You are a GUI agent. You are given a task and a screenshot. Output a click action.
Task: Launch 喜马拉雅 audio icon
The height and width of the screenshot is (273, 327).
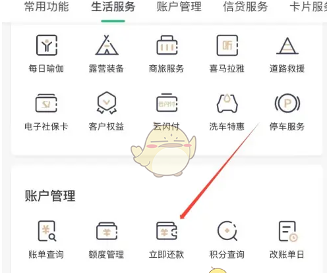pos(227,45)
